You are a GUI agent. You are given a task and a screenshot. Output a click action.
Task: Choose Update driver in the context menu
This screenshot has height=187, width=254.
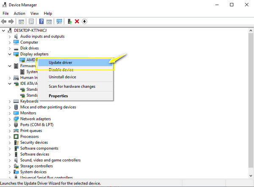tap(76, 63)
